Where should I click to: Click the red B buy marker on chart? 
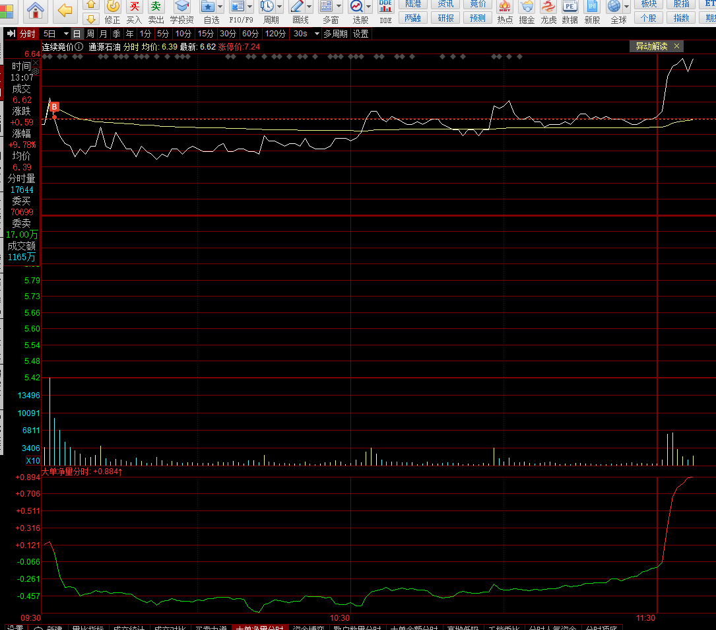[x=54, y=107]
